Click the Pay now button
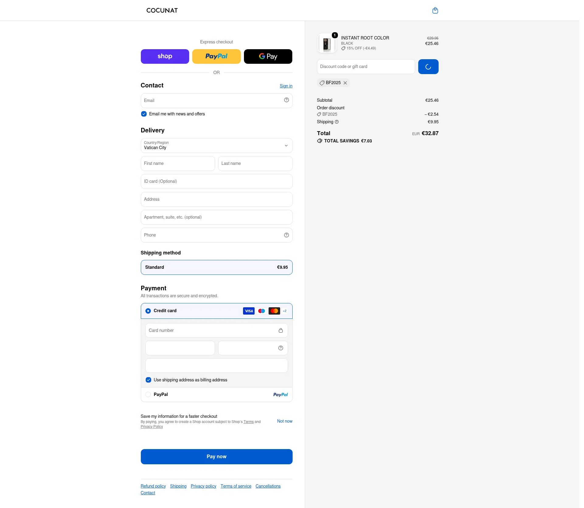 point(217,457)
